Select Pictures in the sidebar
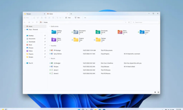 click(x=30, y=48)
